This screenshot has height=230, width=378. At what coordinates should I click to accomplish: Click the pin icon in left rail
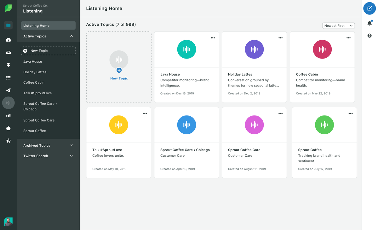click(9, 65)
